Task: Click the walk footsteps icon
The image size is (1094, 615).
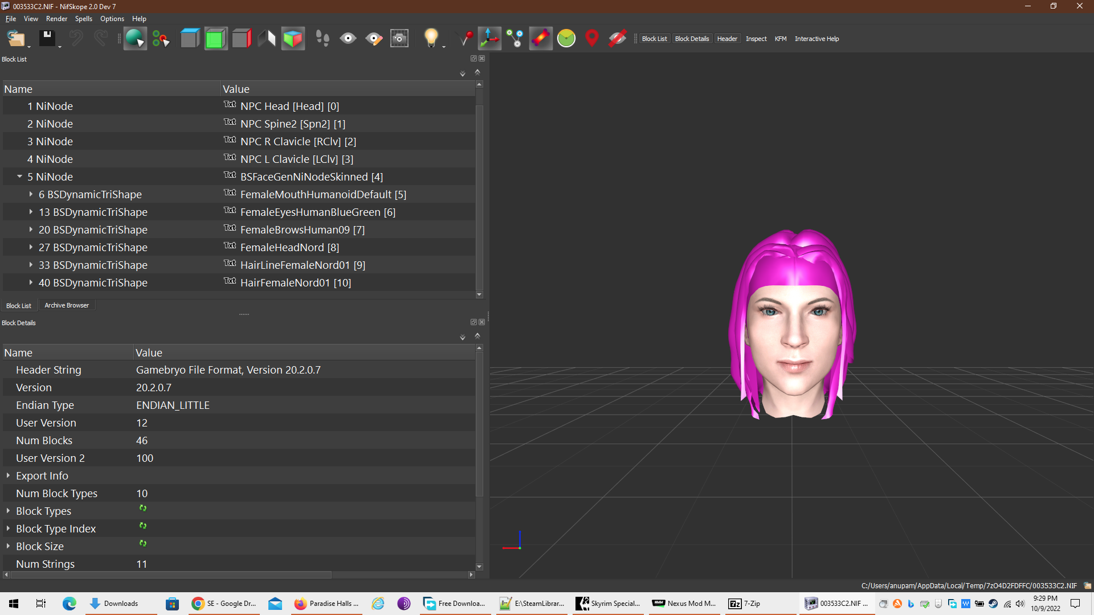Action: [x=322, y=39]
